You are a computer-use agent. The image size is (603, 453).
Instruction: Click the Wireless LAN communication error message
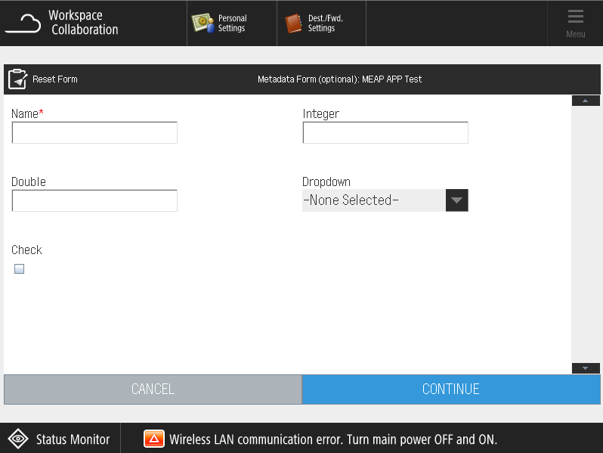(333, 439)
